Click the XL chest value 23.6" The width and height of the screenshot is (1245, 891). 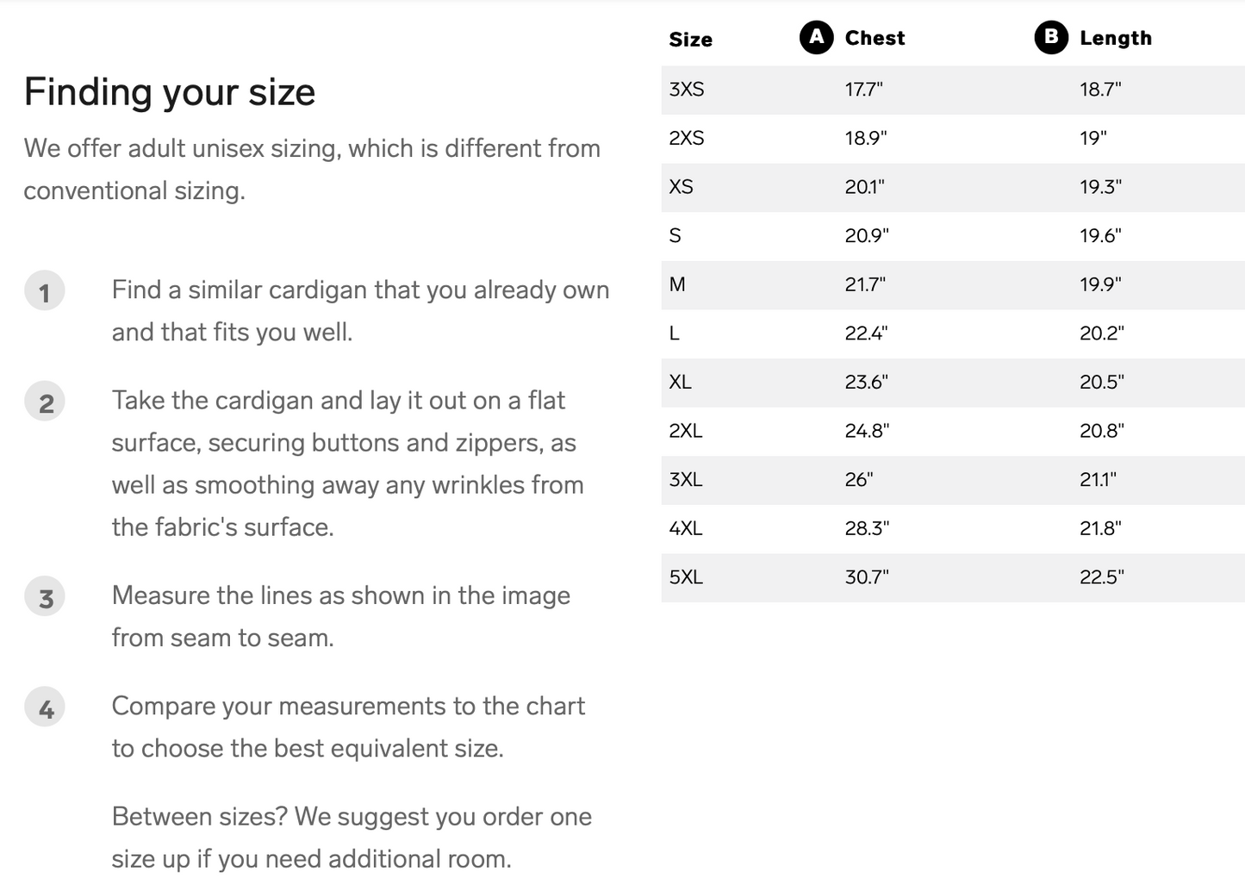coord(866,382)
